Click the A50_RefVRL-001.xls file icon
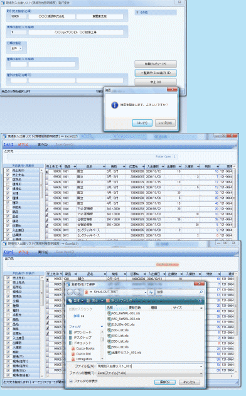246x396 pixels. pos(109,313)
